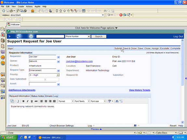The image size is (187, 140).
Task: Click the red Stop loading icon
Action: [x=121, y=15]
